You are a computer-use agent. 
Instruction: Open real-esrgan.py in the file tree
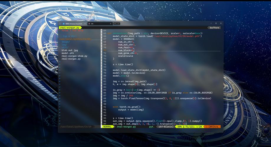coord(71,59)
